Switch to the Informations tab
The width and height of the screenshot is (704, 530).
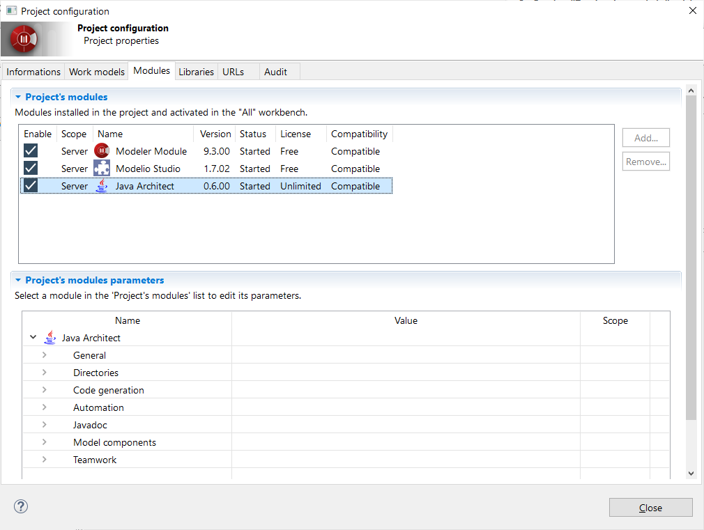33,72
